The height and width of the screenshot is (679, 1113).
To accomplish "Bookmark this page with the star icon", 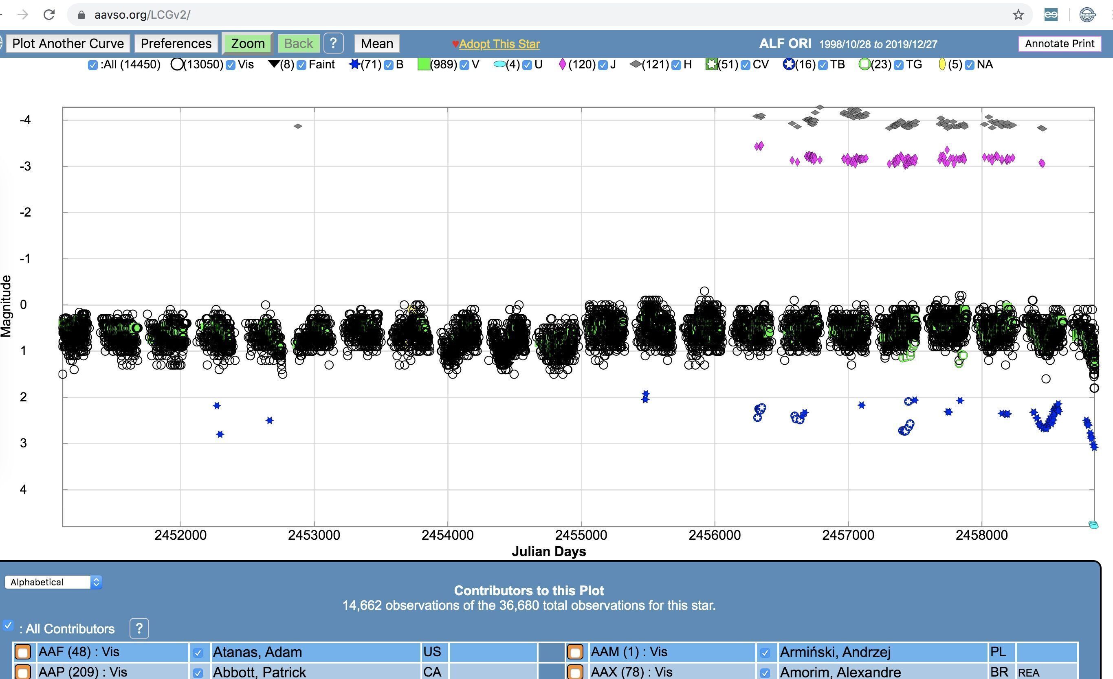I will tap(1018, 15).
